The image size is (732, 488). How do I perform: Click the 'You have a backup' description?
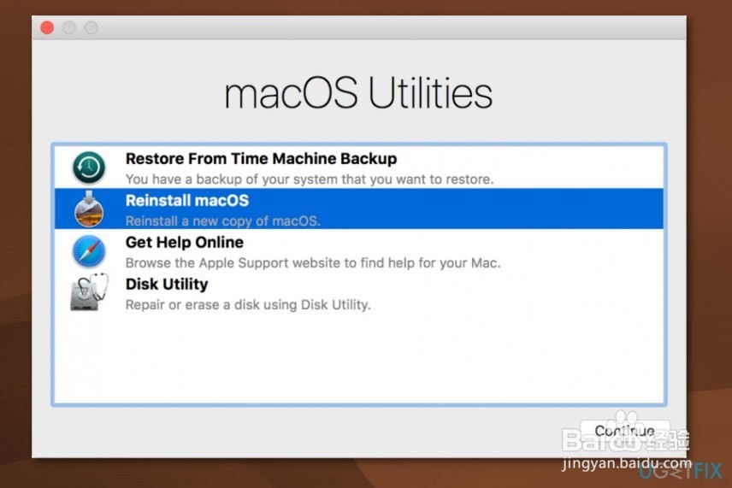pos(309,179)
